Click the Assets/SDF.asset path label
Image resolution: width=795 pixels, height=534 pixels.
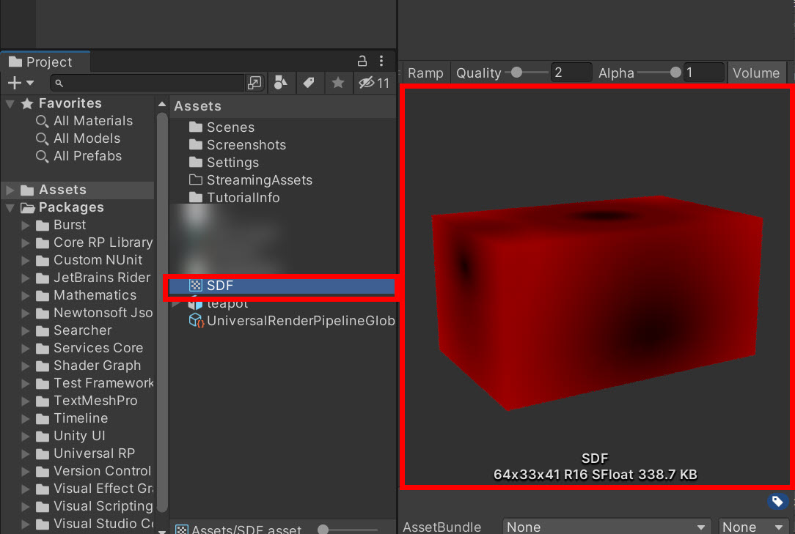(246, 530)
